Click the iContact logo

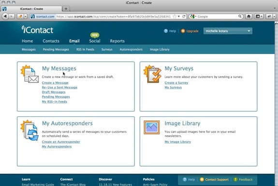coord(37,29)
